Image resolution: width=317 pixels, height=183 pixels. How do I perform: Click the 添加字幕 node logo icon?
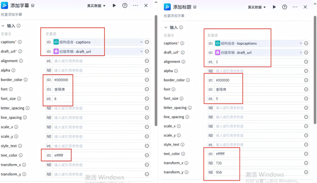point(4,6)
